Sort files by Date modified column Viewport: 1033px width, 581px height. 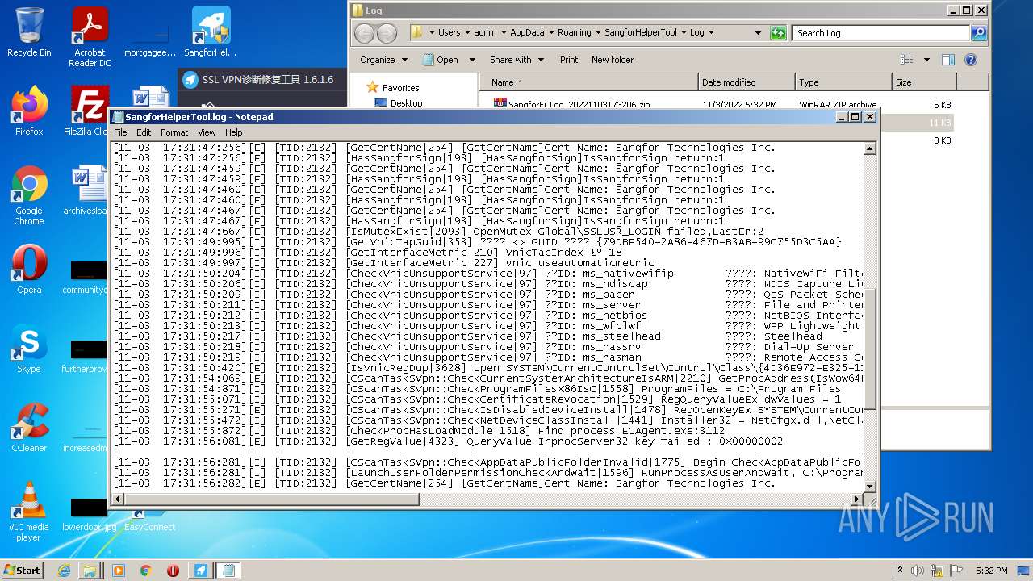[x=747, y=82]
